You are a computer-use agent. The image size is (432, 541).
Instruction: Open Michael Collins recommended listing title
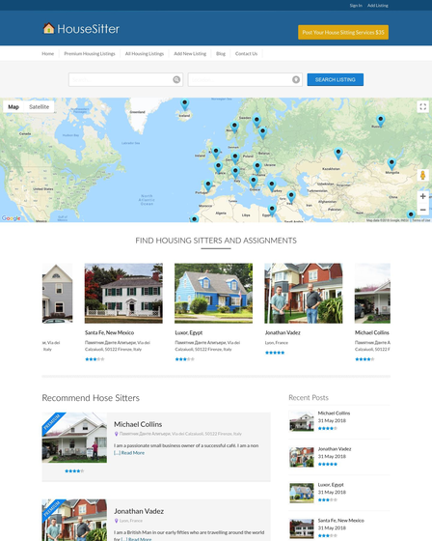tap(138, 424)
